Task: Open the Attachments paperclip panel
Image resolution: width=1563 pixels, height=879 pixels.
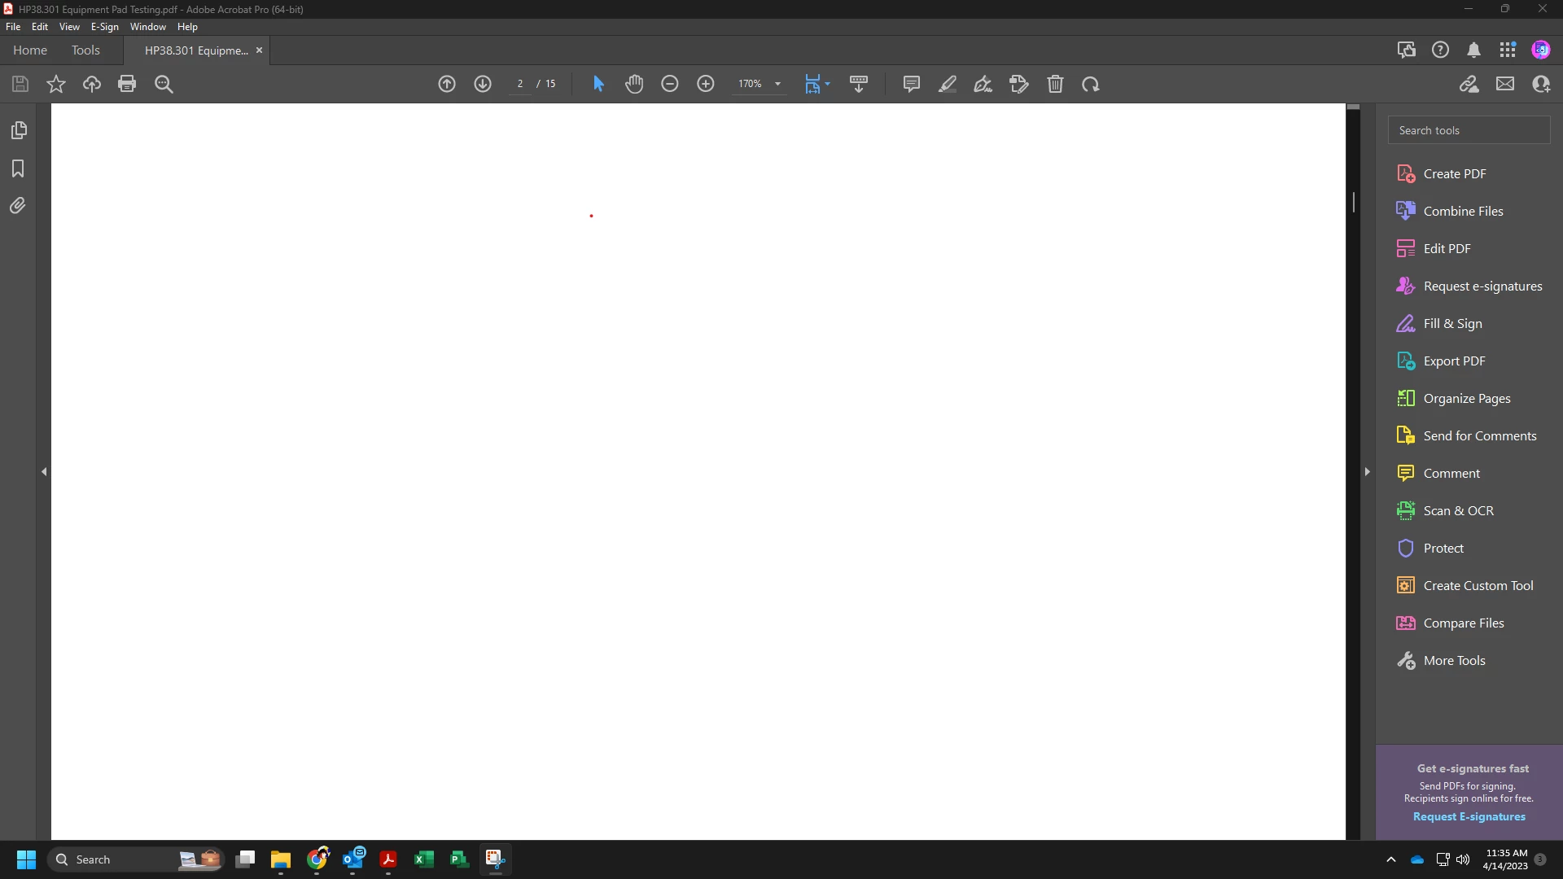Action: [x=18, y=206]
